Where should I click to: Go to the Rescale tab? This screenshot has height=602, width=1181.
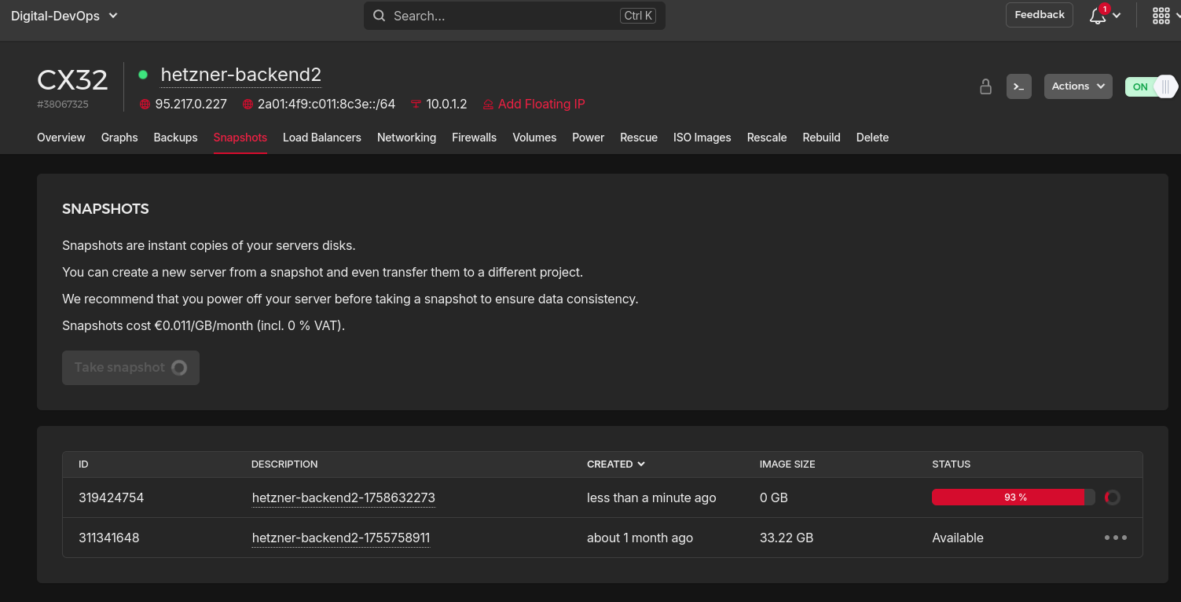point(767,138)
